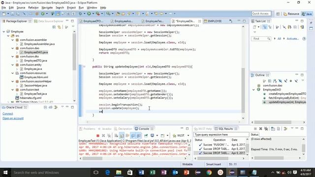315x177 pixels.
Task: Click the Debug (bug) toolbar icon
Action: click(x=80, y=14)
